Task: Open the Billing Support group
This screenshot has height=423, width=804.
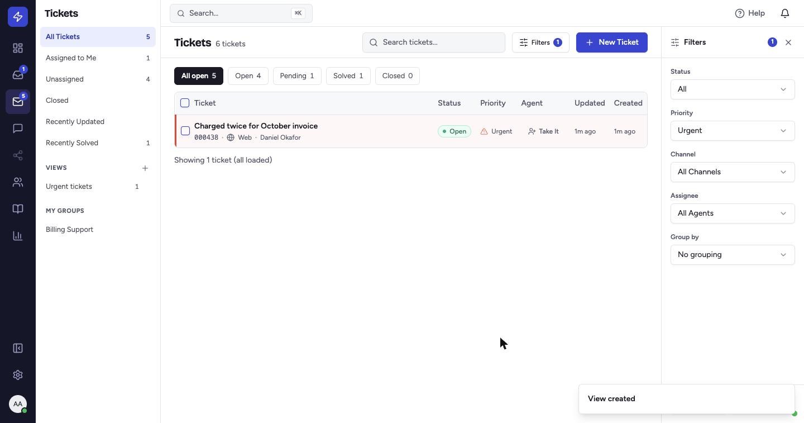Action: point(98,230)
